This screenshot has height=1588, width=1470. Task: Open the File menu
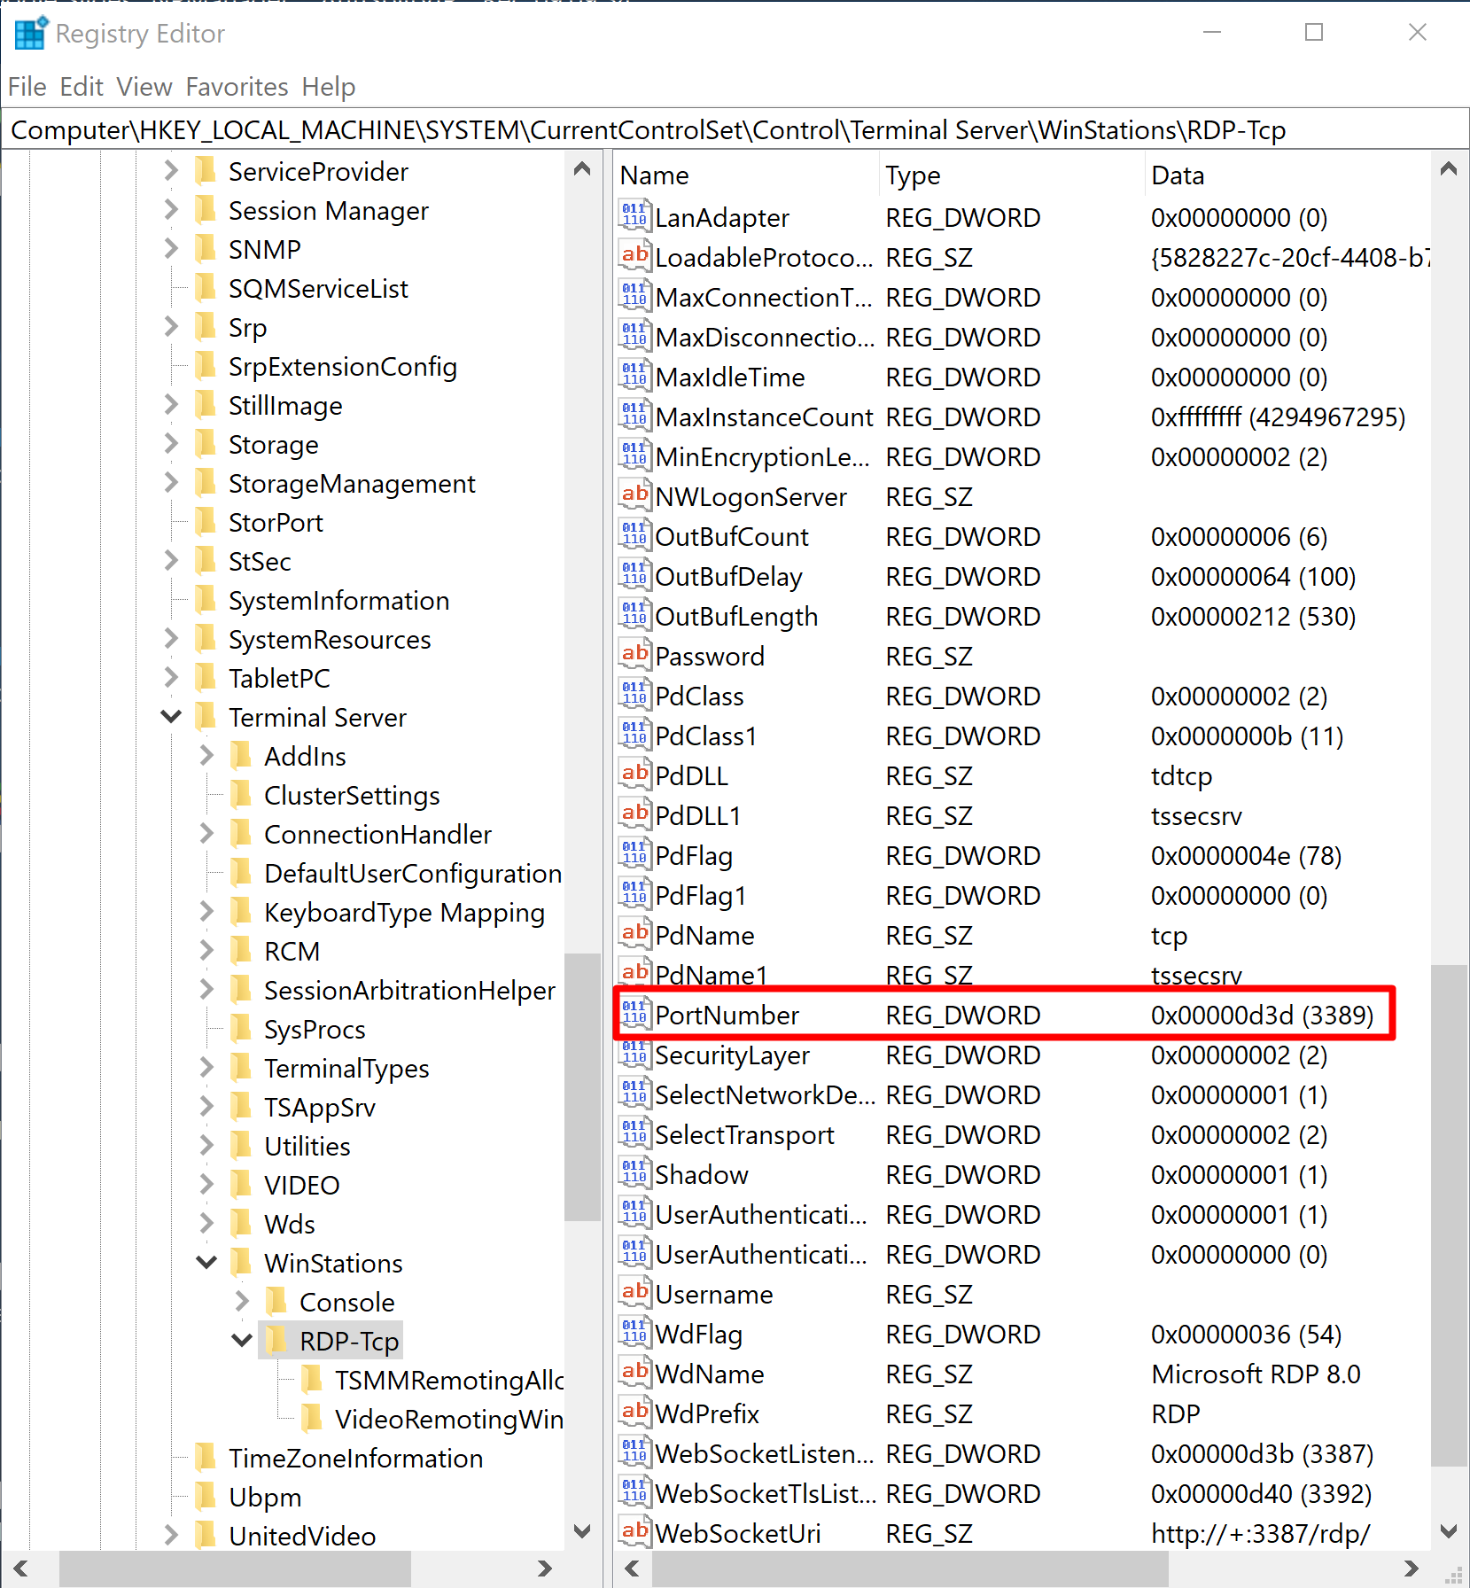27,87
